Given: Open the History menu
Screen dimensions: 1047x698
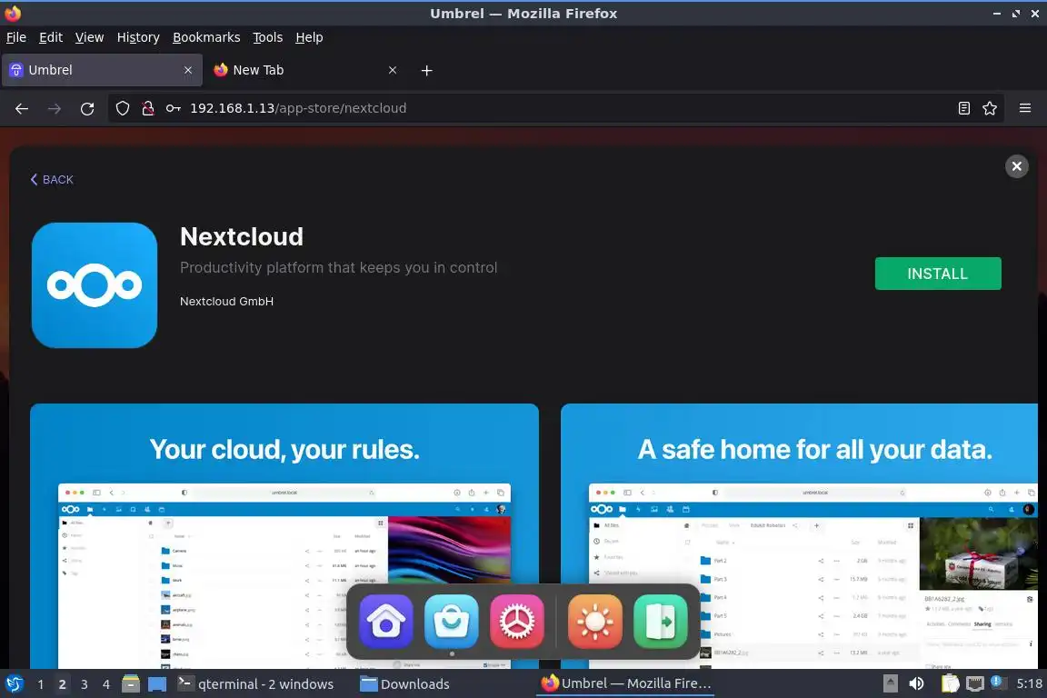Looking at the screenshot, I should click(138, 37).
